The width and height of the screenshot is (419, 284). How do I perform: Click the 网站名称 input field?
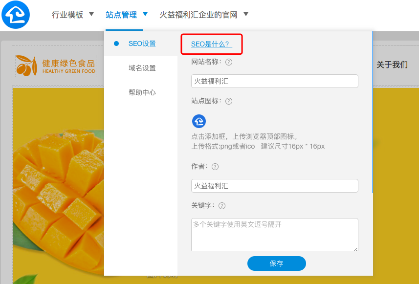(274, 81)
